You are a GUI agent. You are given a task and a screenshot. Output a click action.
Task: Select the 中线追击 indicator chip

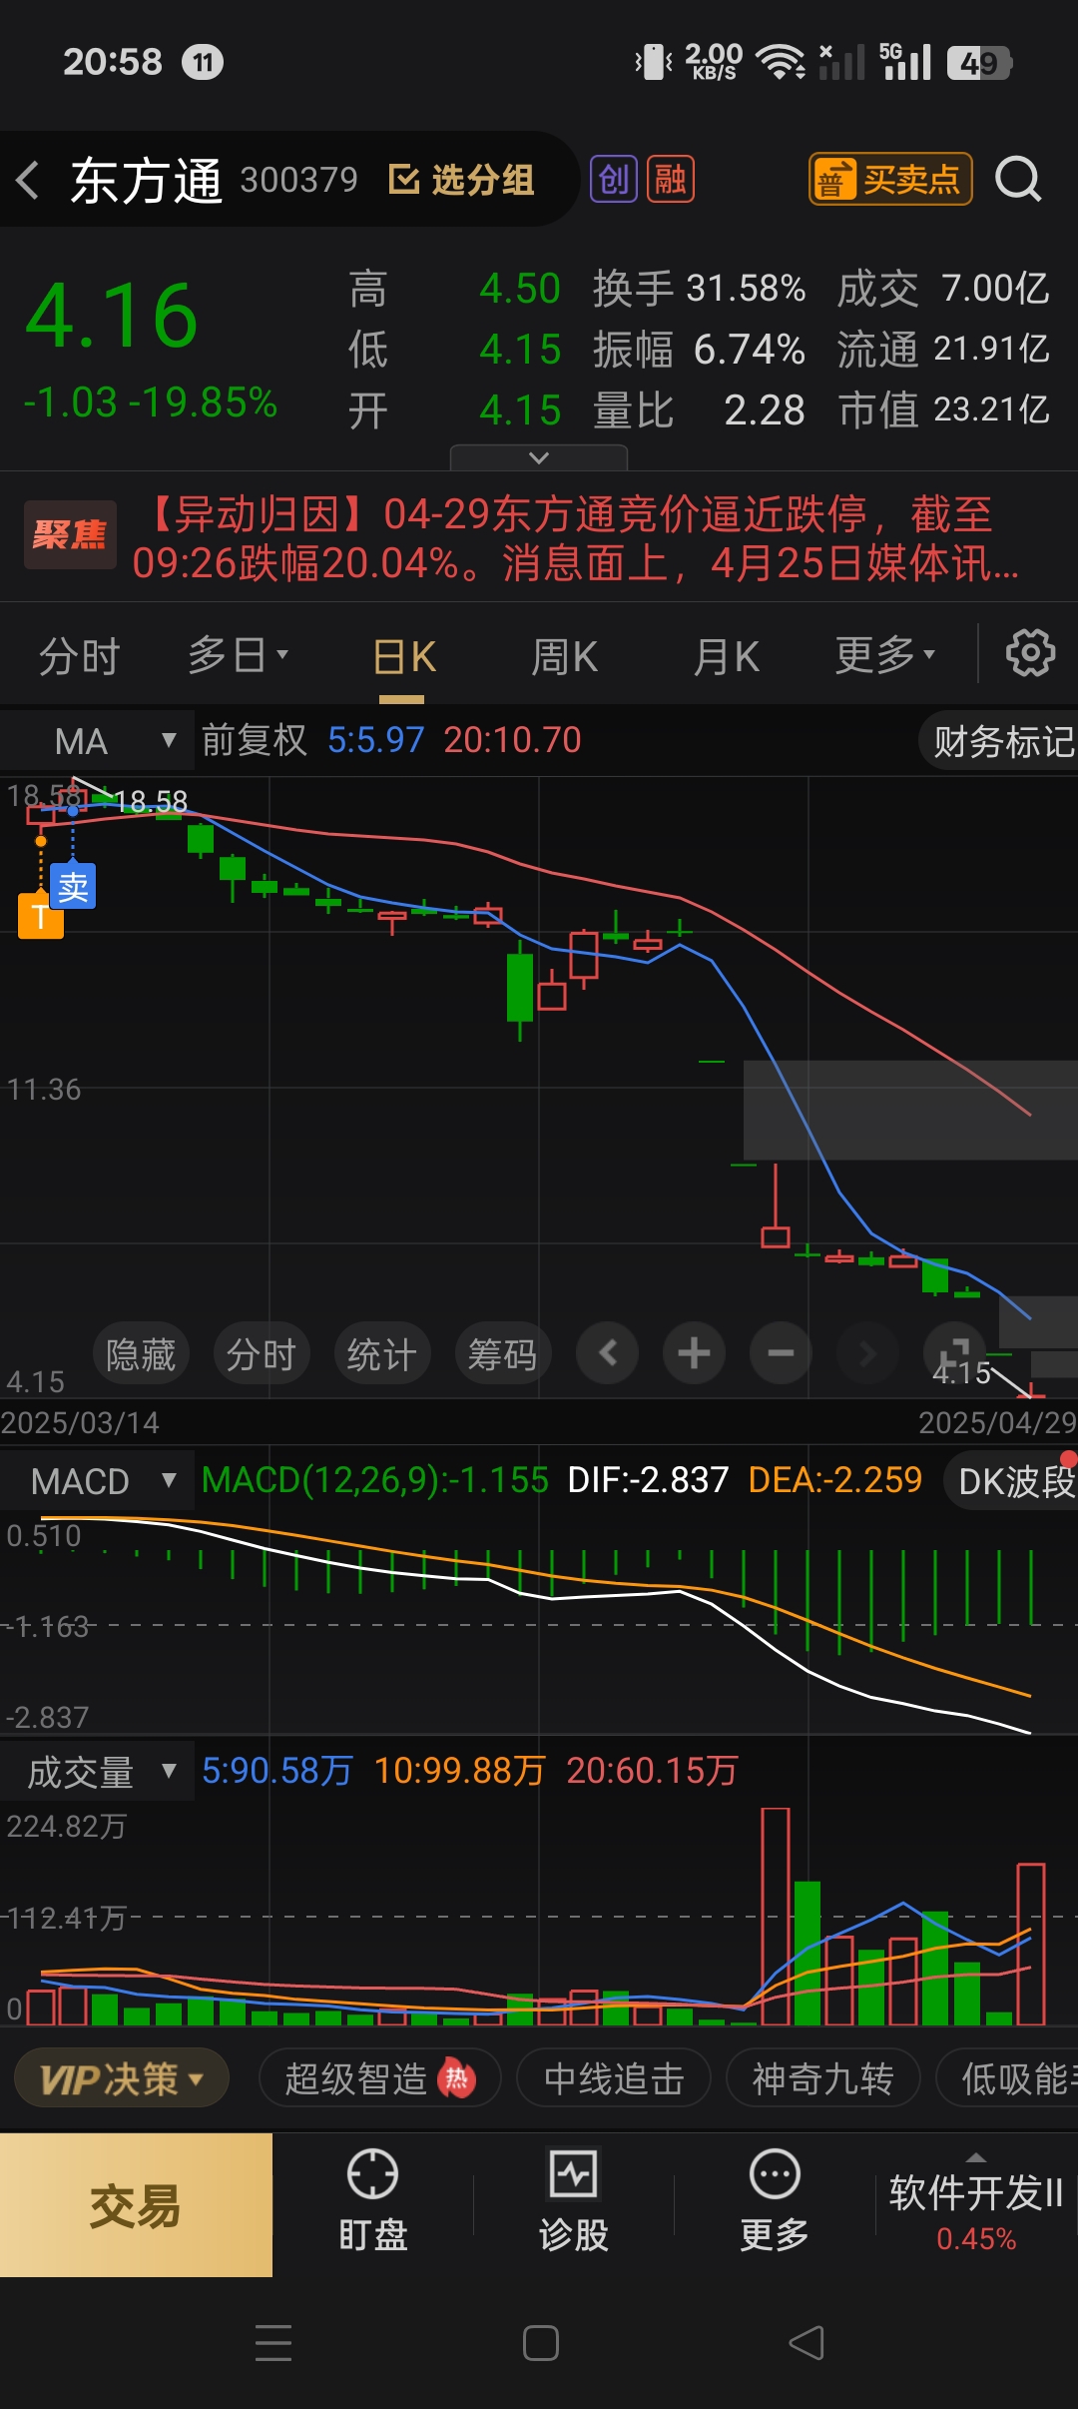tap(614, 2079)
